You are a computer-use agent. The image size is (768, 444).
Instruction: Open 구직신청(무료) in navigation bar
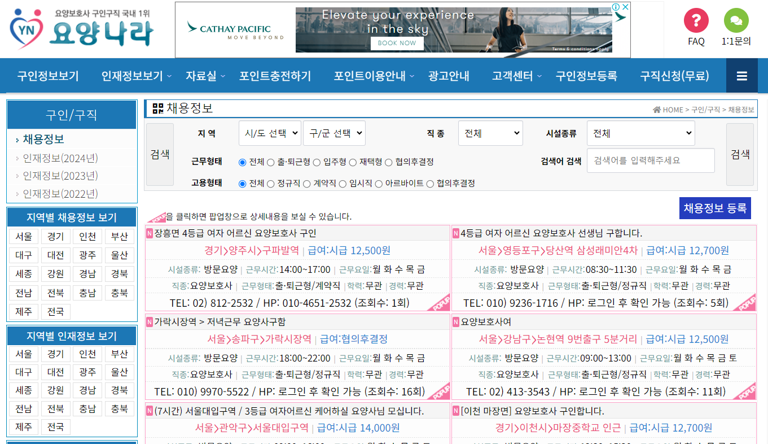point(674,76)
